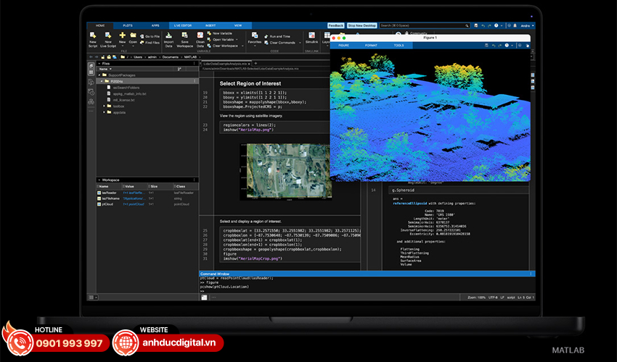
Task: Click the Favorites icon
Action: coord(254,34)
